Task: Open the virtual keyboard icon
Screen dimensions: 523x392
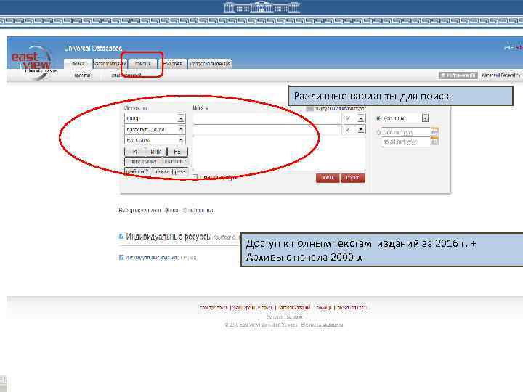Action: point(309,109)
